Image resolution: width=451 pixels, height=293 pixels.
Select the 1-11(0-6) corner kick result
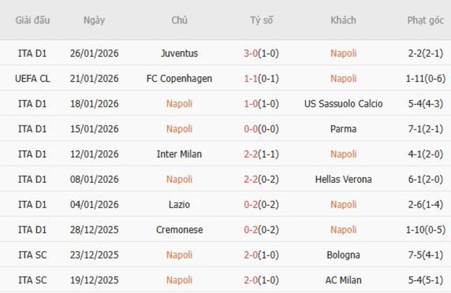coord(425,78)
